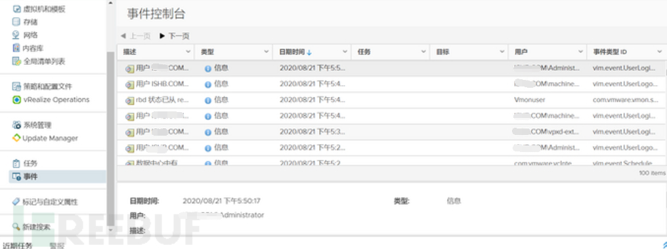Open 虚拟机和模板 navigation entry
This screenshot has height=249, width=667.
click(44, 9)
